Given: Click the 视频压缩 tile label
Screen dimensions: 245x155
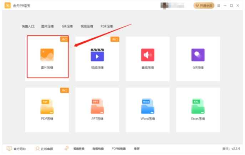Looking at the screenshot, I should click(97, 68).
